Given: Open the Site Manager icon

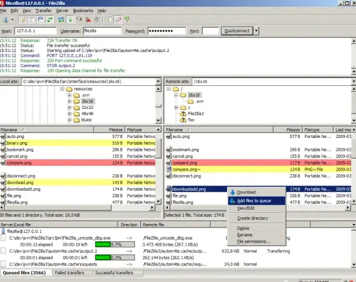Looking at the screenshot, I should 5,20.
